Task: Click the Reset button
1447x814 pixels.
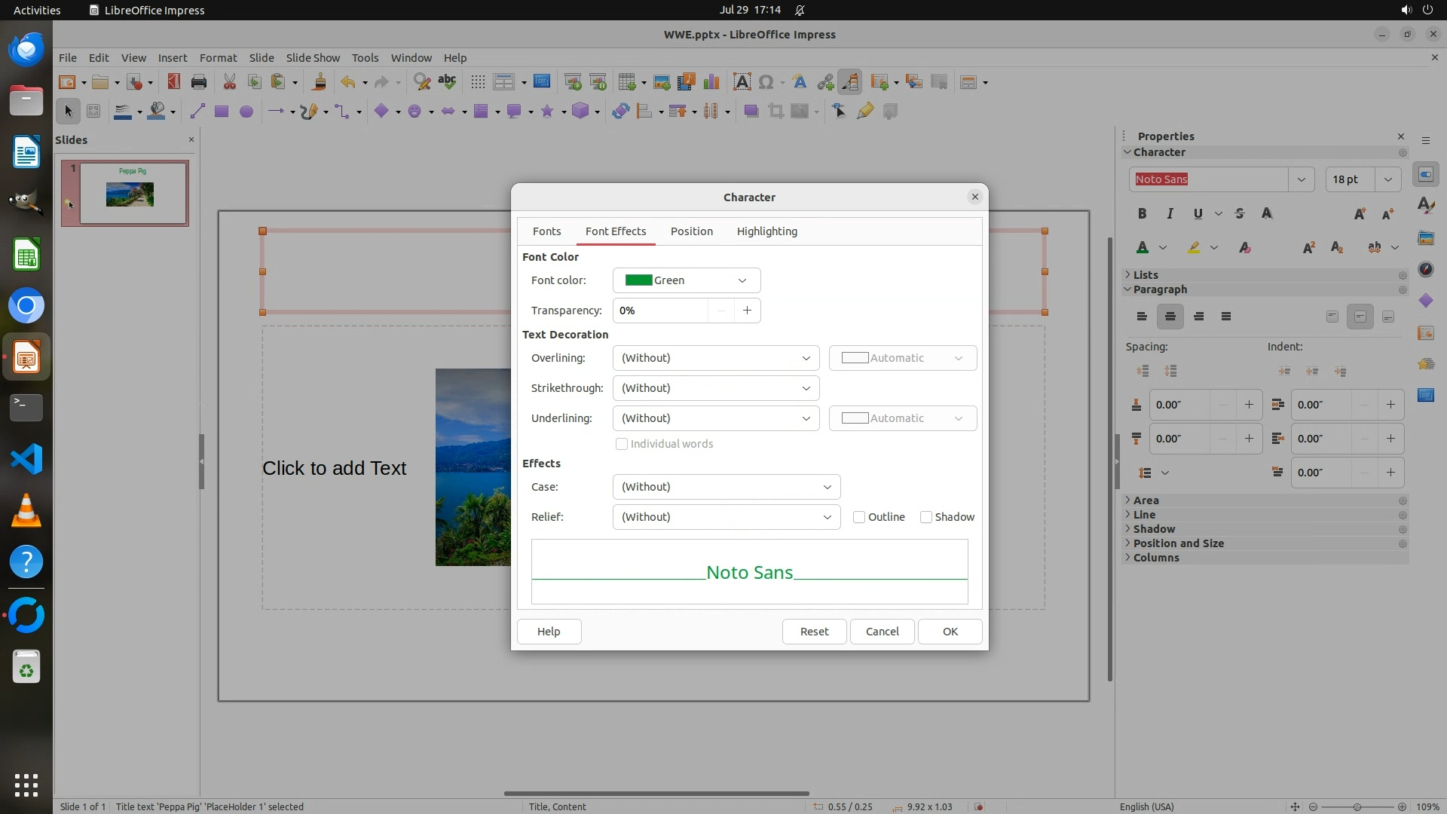Action: point(814,632)
